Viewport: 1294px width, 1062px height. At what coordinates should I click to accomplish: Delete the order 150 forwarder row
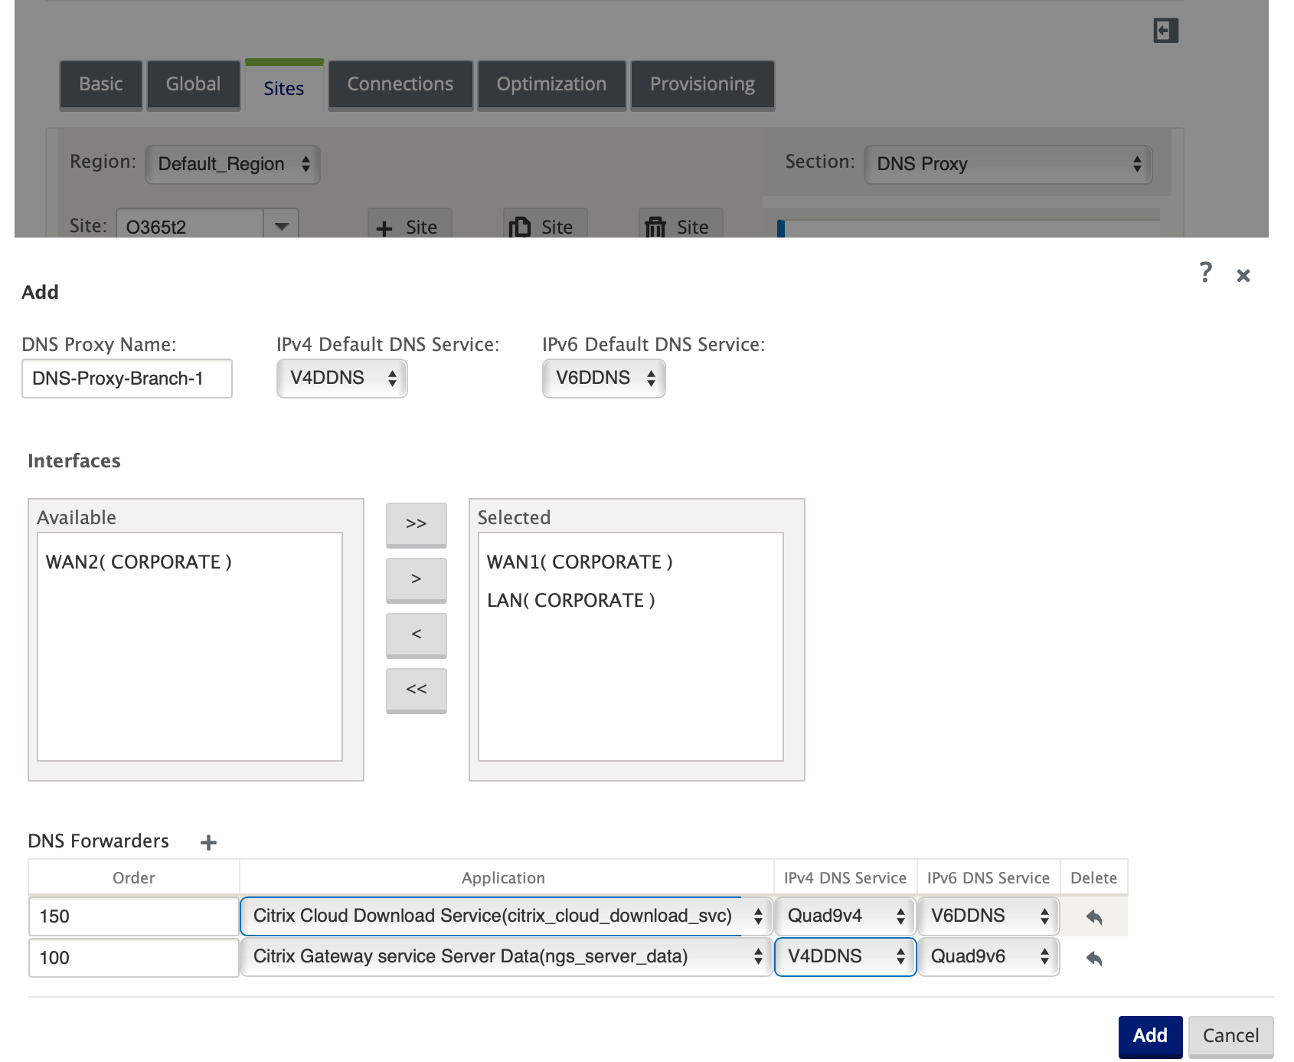point(1094,916)
